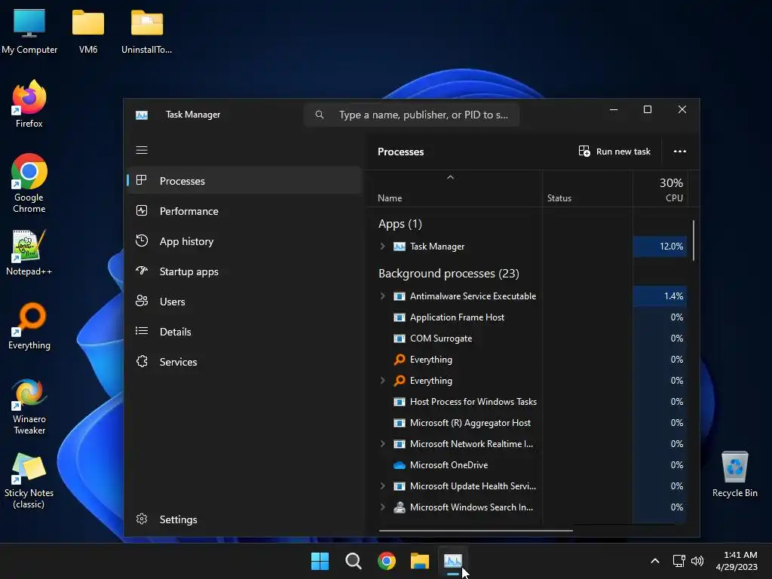Open the Windows Start button

[320, 561]
